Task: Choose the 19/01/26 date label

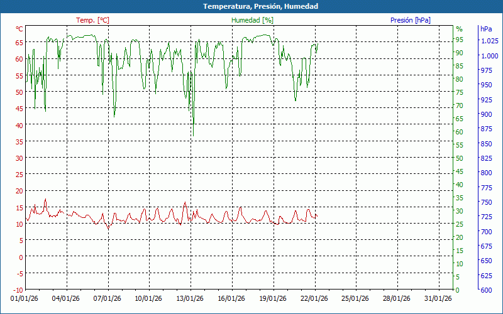Action: tap(273, 299)
